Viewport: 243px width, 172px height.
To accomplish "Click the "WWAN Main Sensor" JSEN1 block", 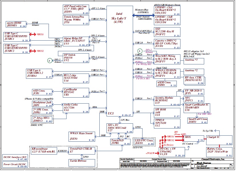I will point(82,137).
